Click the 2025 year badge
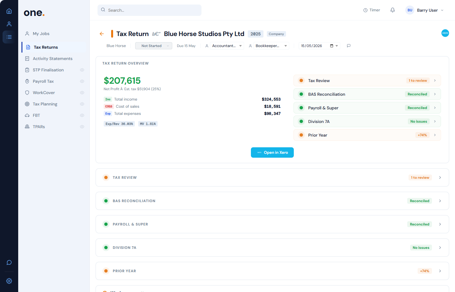Screen dimensions: 455x292 pyautogui.click(x=255, y=34)
